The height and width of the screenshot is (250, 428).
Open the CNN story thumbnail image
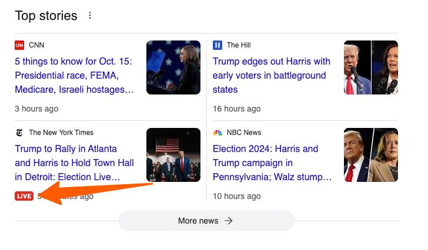point(173,67)
